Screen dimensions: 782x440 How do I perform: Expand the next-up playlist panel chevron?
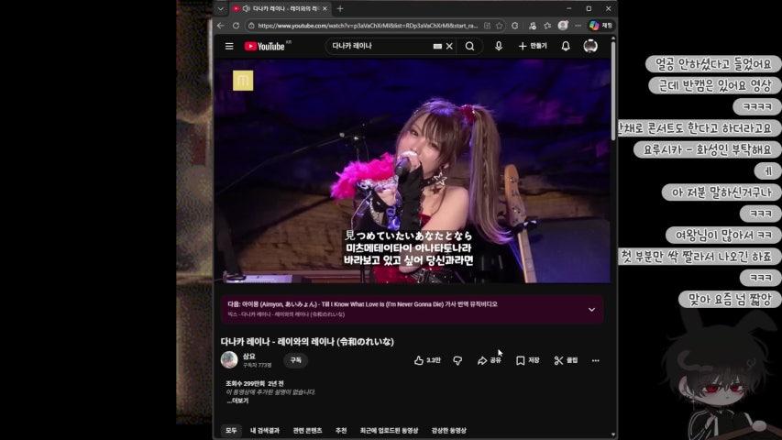click(591, 309)
